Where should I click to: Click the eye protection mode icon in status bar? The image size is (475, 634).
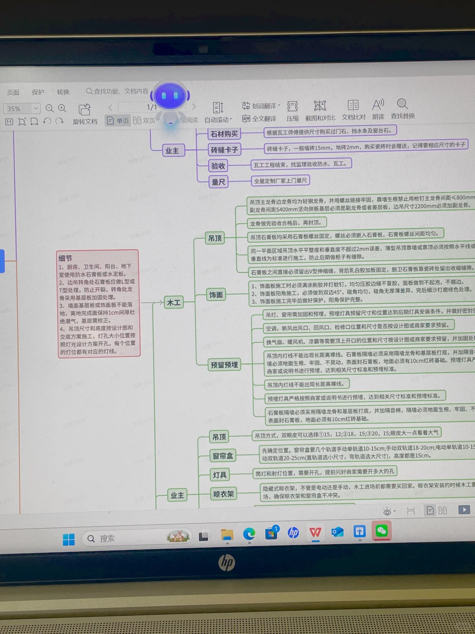(387, 512)
